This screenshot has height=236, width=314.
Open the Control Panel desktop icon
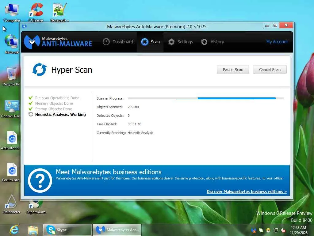[10, 109]
